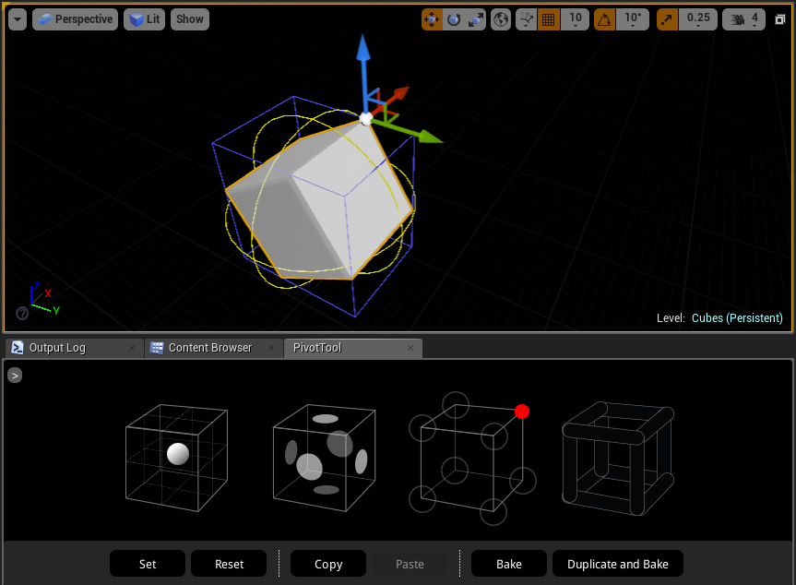
Task: Toggle world/local coordinate system
Action: click(x=501, y=18)
